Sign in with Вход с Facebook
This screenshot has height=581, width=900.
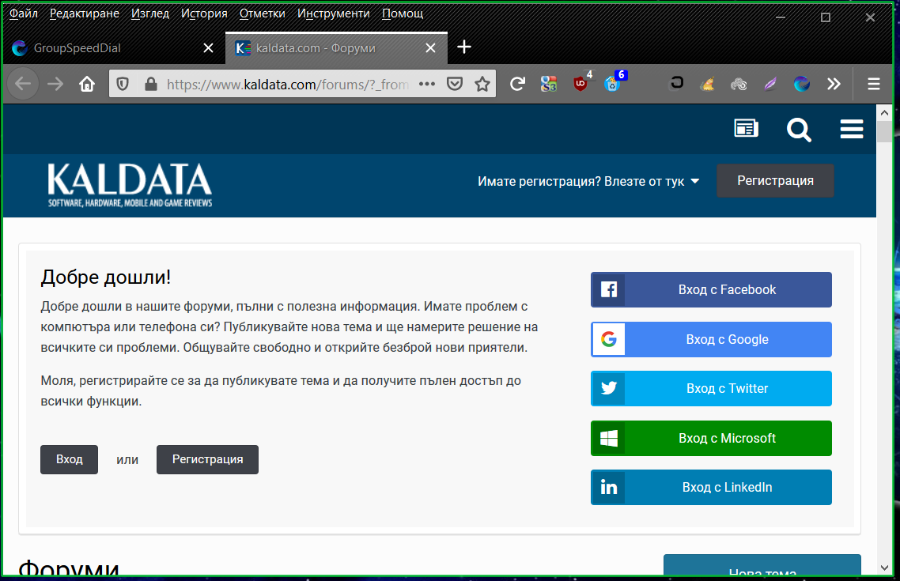pos(711,289)
